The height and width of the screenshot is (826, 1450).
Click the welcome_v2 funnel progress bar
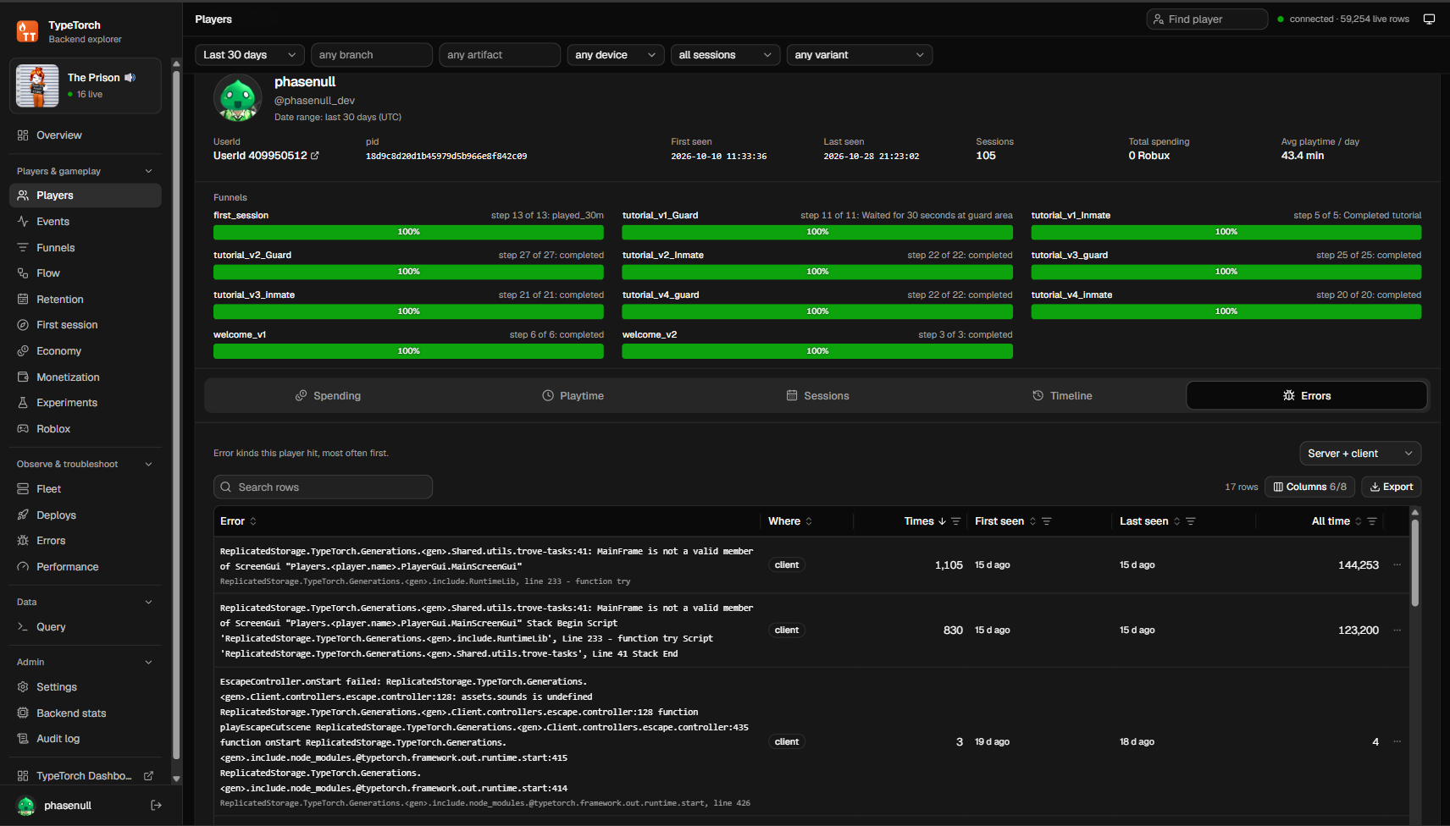(x=817, y=351)
